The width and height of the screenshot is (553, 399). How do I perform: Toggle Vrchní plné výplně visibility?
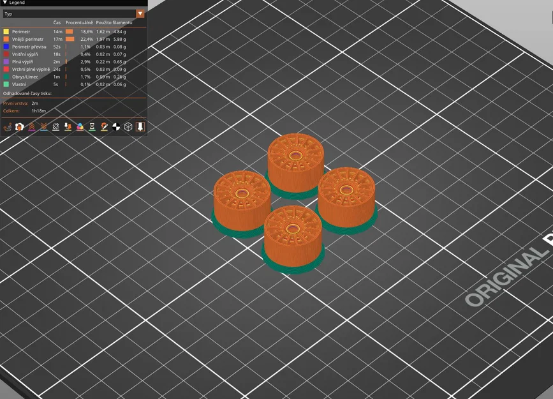[31, 69]
